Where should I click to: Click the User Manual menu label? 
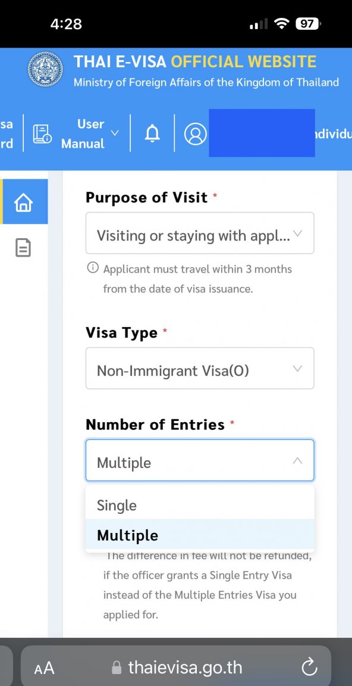pyautogui.click(x=83, y=134)
